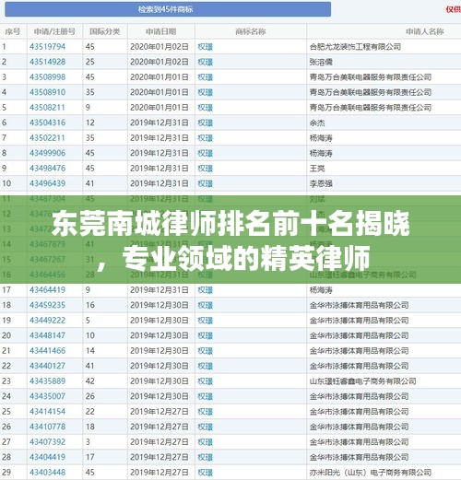Image resolution: width=461 pixels, height=480 pixels.
Task: Click application number 43508998
Action: coord(47,77)
